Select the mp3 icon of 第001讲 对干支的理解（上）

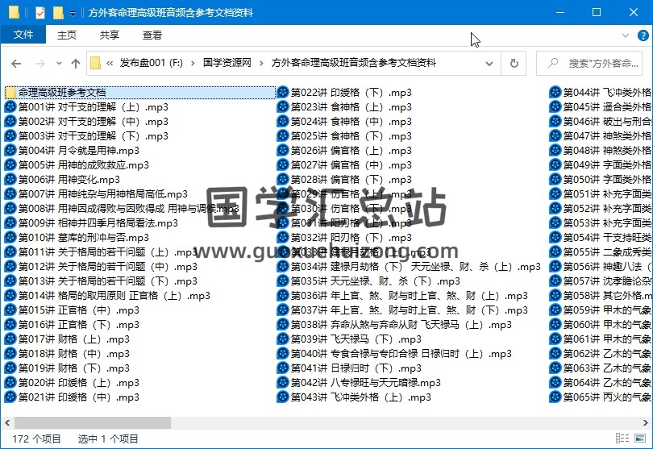pos(10,107)
